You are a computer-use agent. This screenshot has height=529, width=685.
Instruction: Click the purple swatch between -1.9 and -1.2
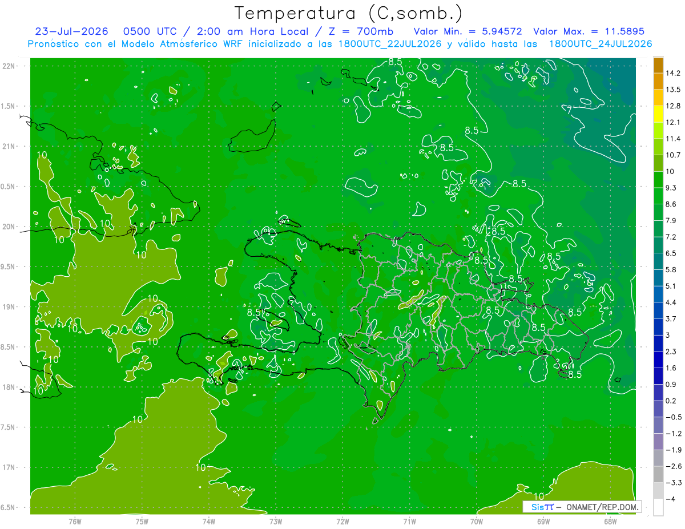[658, 442]
